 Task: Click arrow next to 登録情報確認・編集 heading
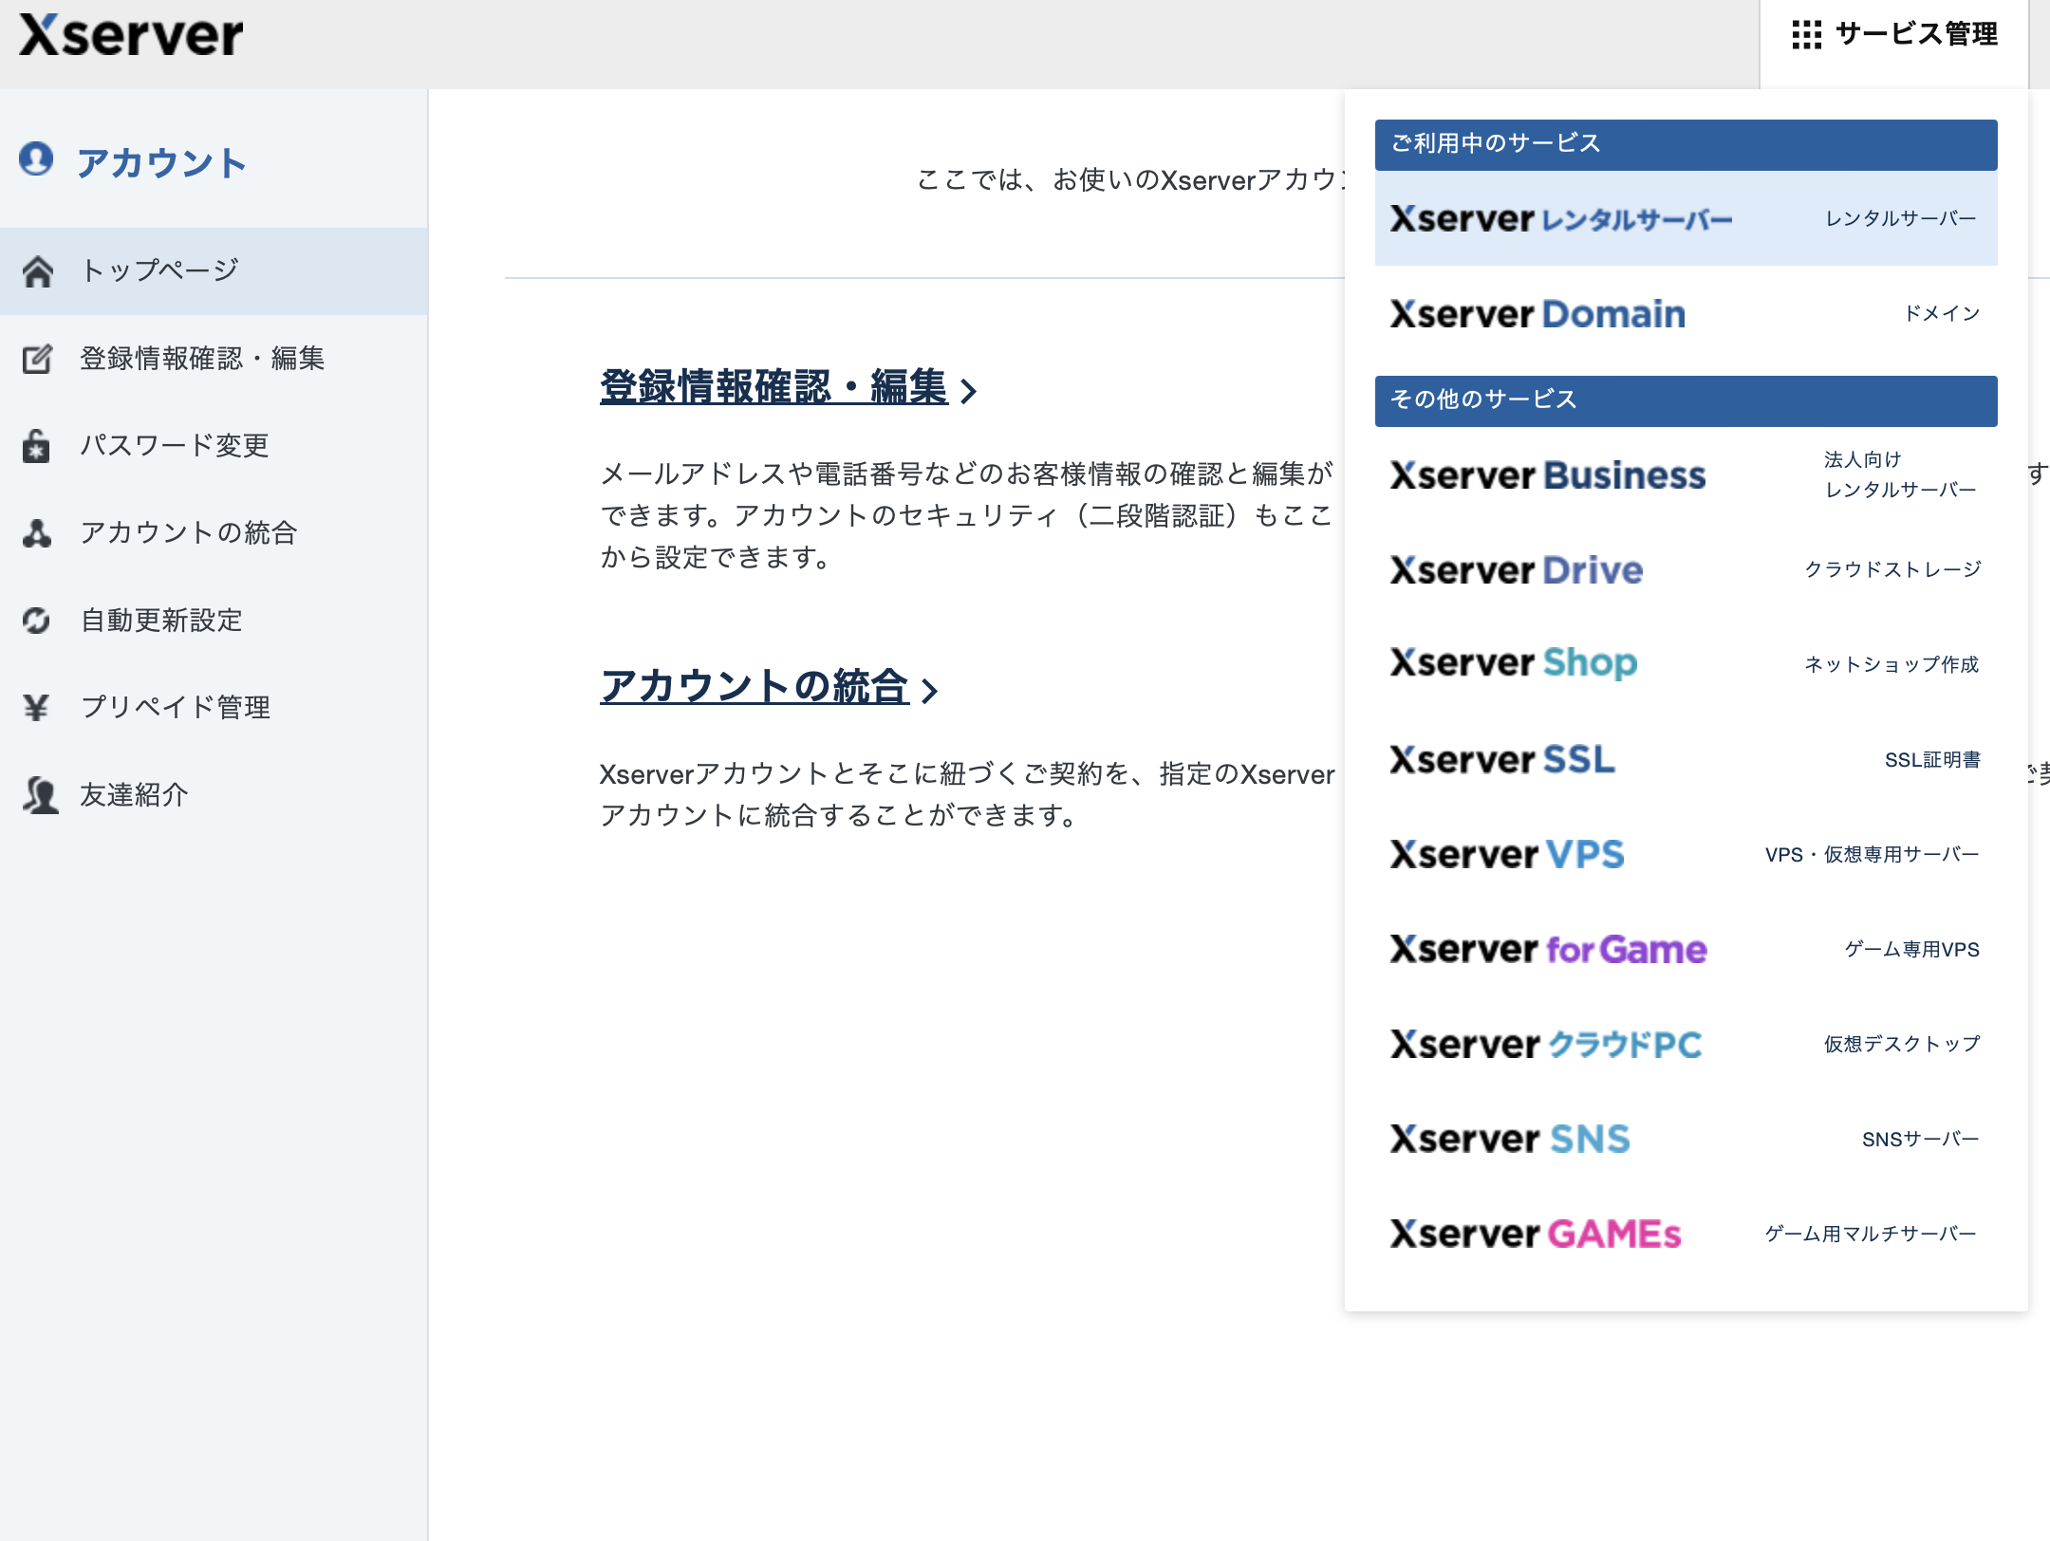click(968, 391)
